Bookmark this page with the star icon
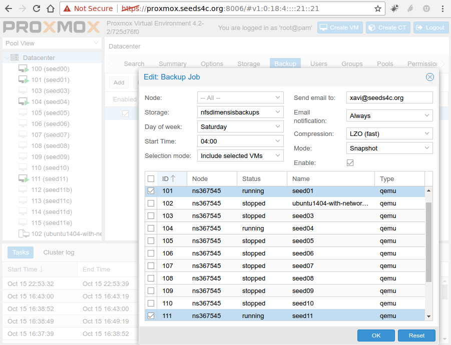Screen dimensions: 451x345 378,8
